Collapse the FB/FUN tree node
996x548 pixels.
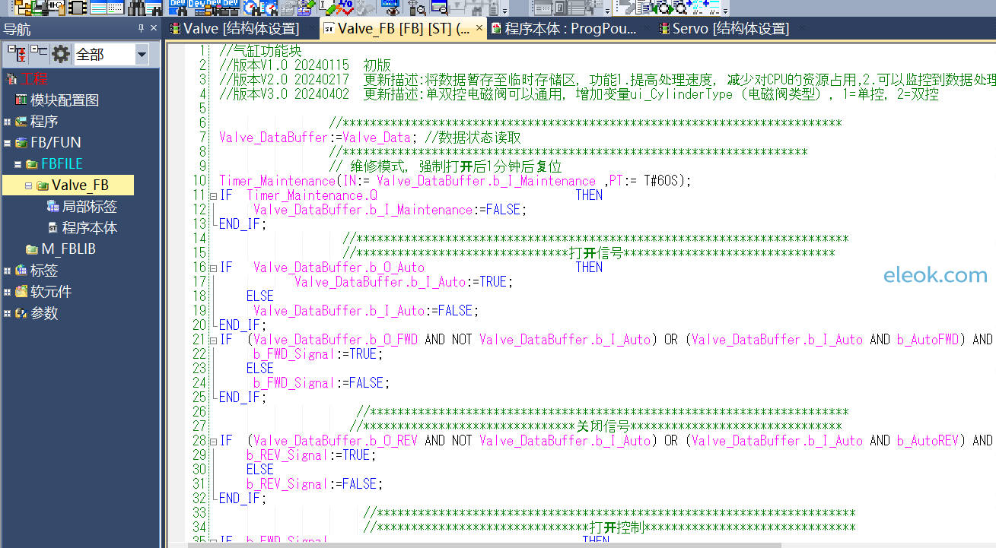tap(8, 143)
